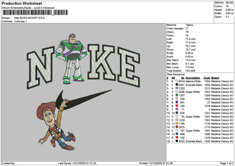The image size is (235, 166).
Task: Select the Height value 5.80 in
Action: (230, 10)
